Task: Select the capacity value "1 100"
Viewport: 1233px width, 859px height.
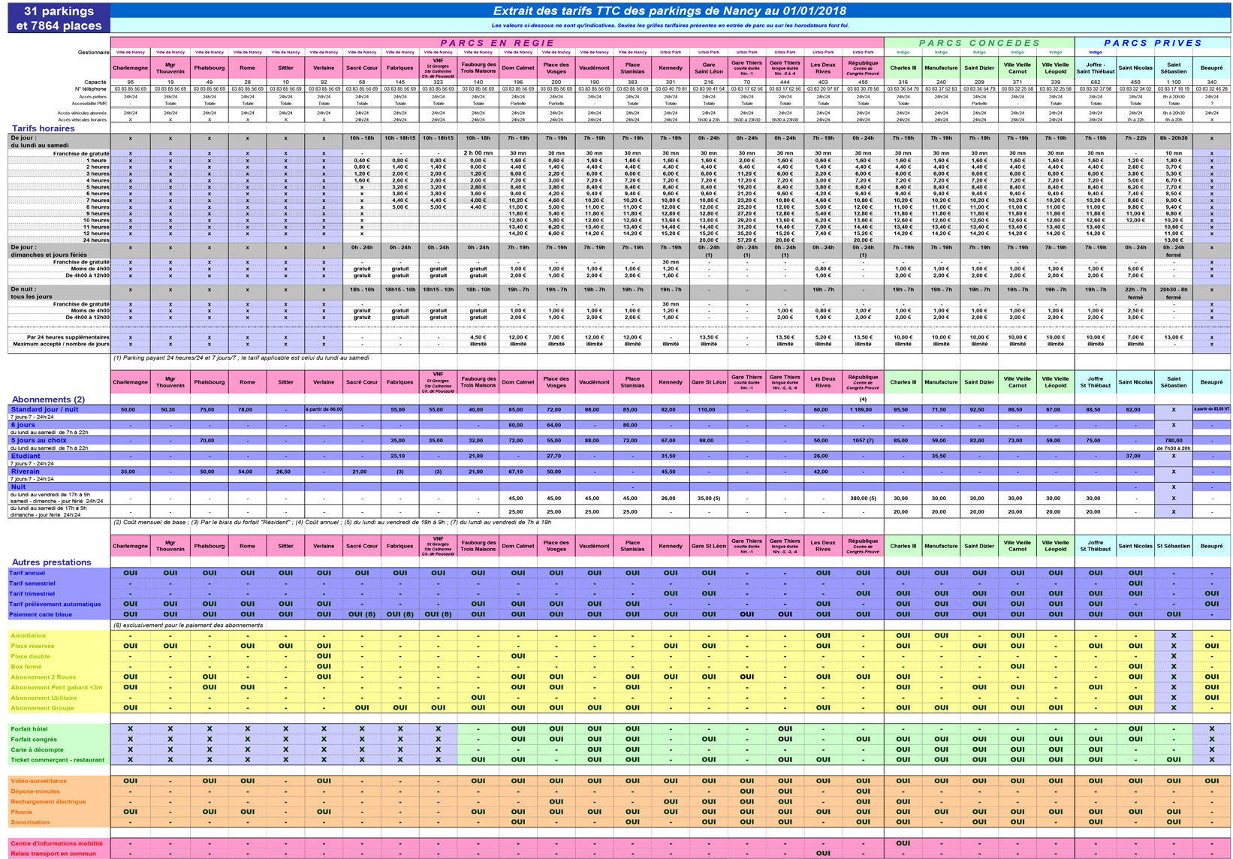Action: click(1174, 83)
